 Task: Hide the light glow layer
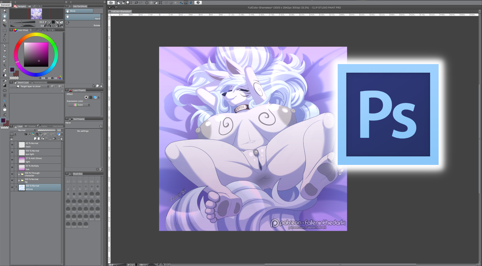pos(12,160)
